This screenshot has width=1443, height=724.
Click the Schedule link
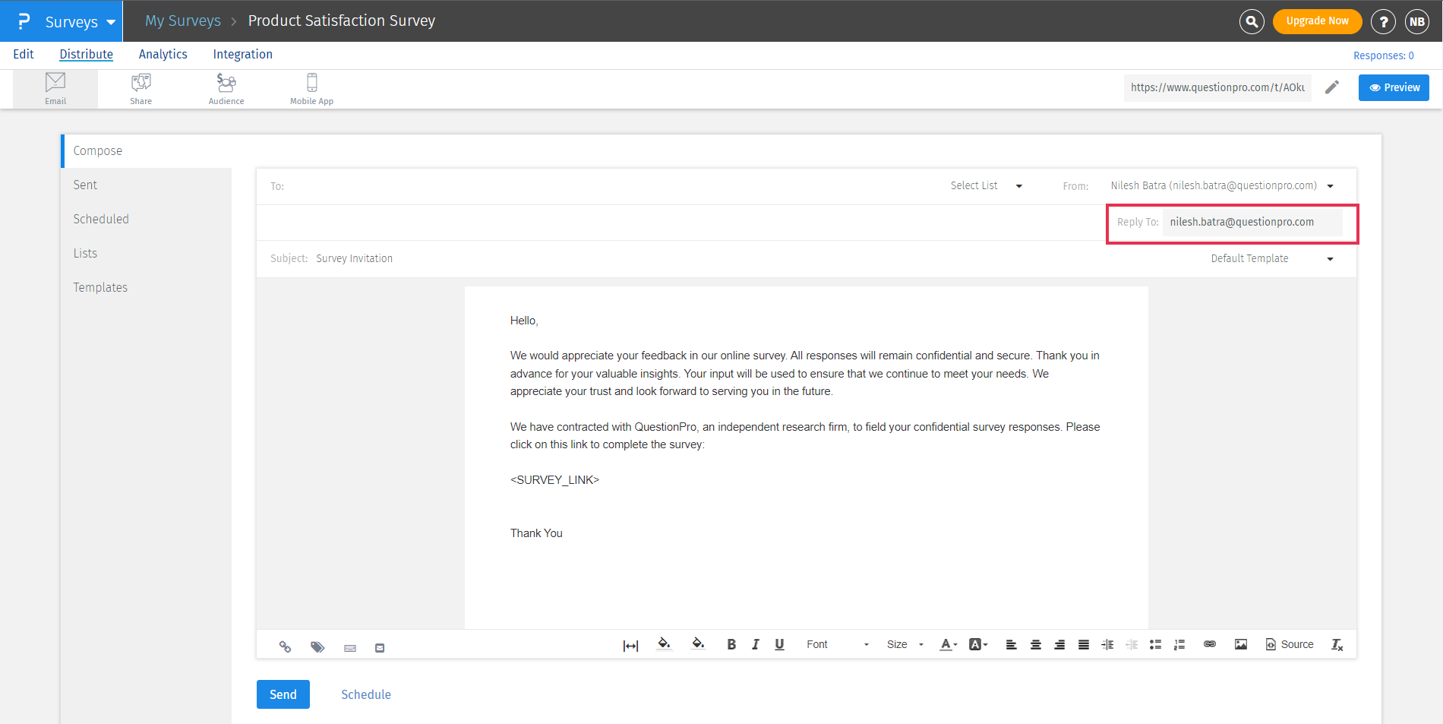click(x=366, y=694)
